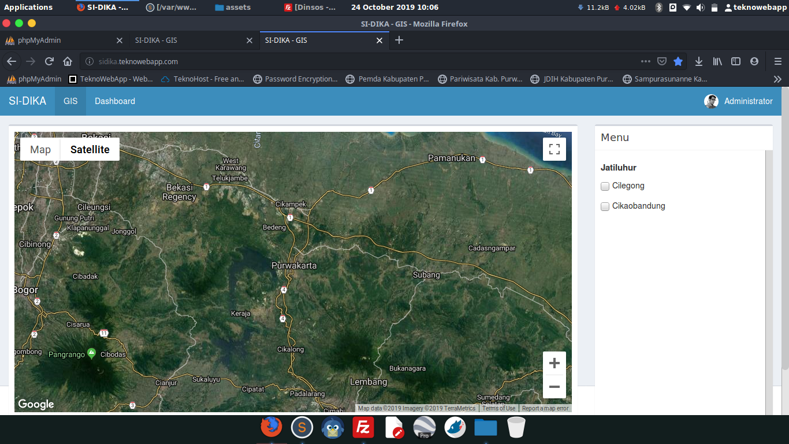The height and width of the screenshot is (444, 789).
Task: Open the Administrator user dropdown
Action: click(x=738, y=101)
